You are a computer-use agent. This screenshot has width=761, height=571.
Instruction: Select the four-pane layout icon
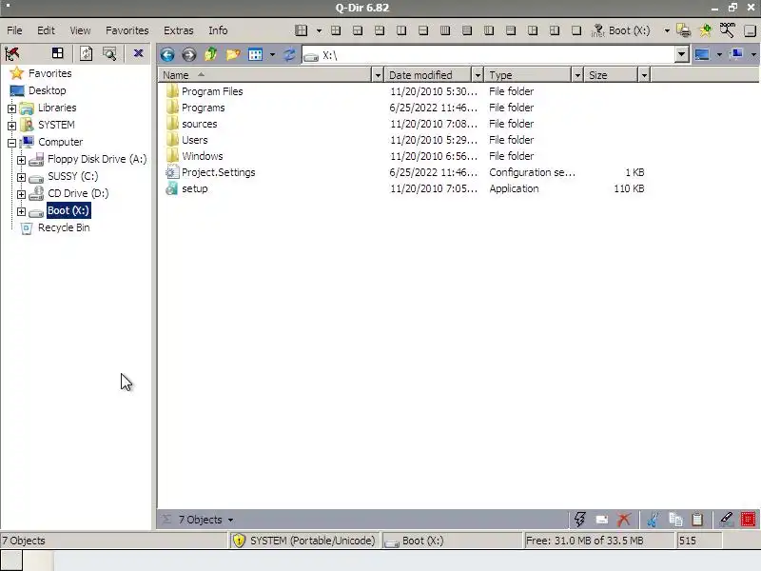(x=336, y=30)
